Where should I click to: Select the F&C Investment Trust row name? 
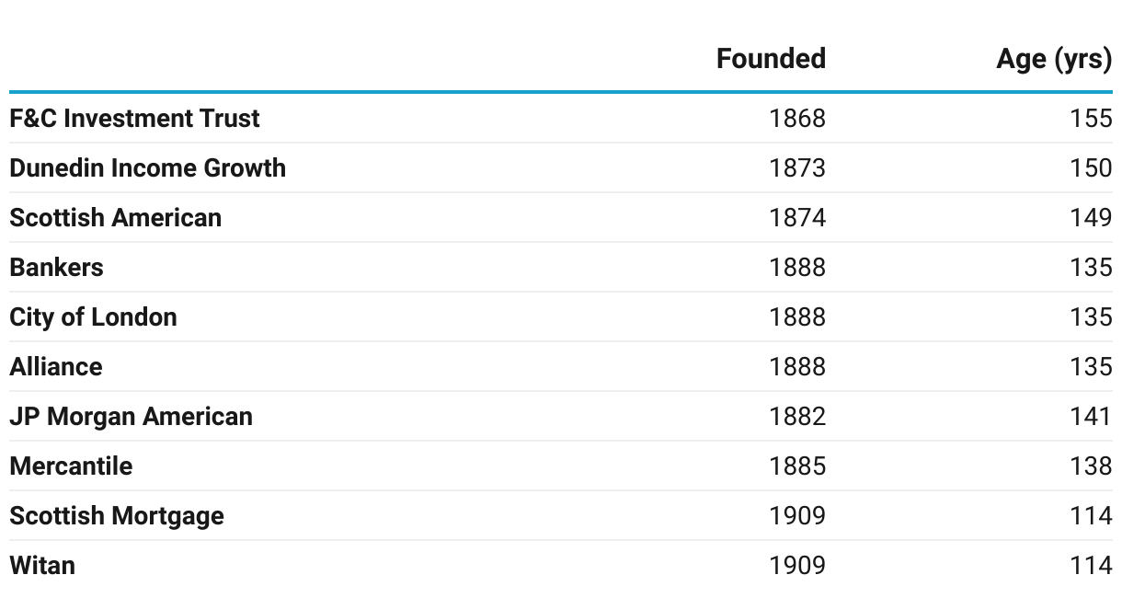pyautogui.click(x=134, y=119)
